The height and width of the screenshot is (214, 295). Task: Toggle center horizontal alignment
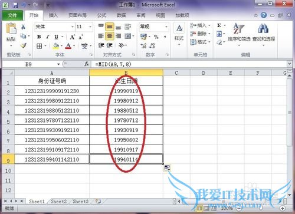[x=110, y=36]
